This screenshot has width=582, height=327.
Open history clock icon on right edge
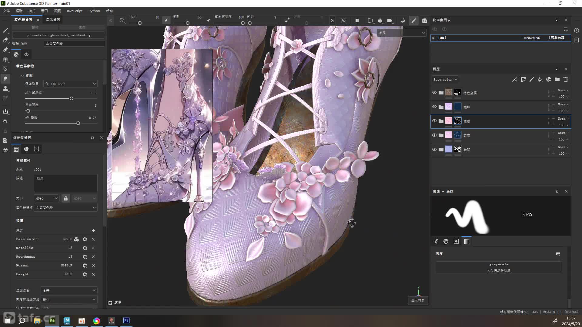coord(577,30)
